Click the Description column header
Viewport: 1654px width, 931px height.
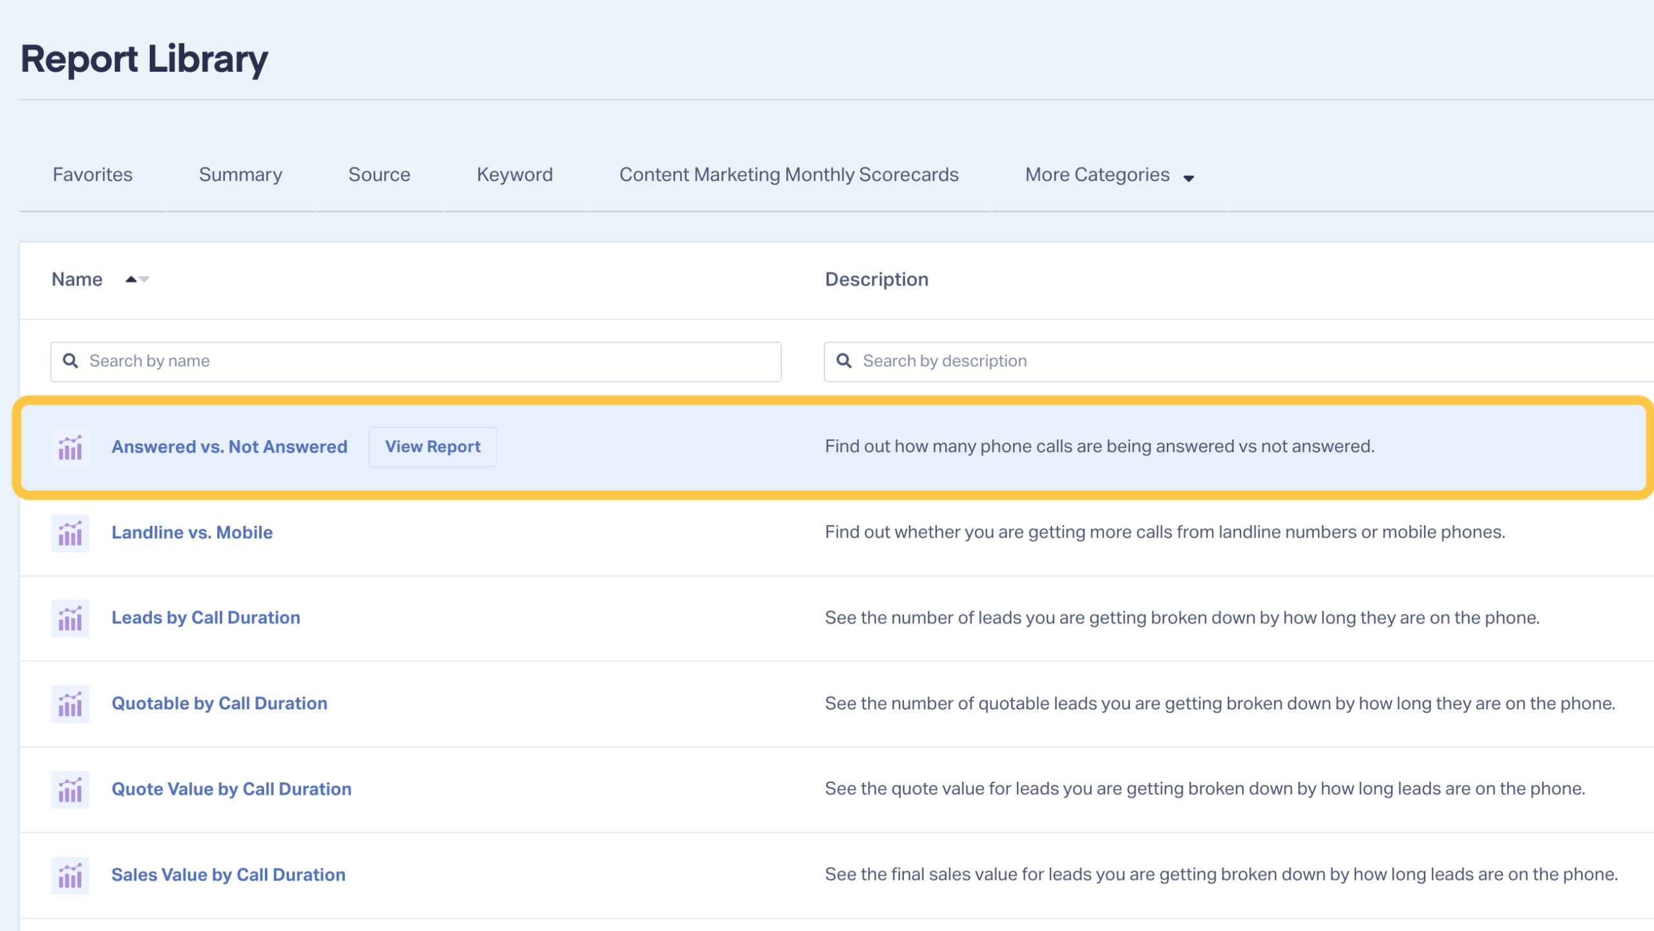click(x=877, y=279)
